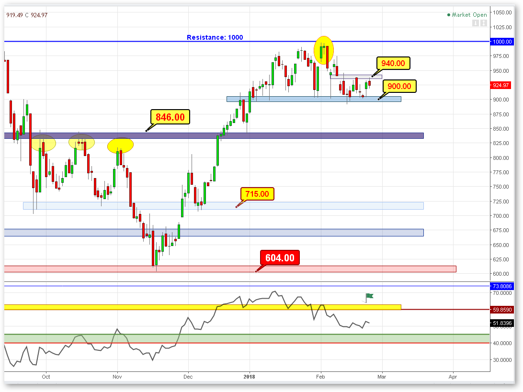This screenshot has width=523, height=392.
Task: Click the yellow horizontal band in the indicator panel
Action: [x=203, y=307]
